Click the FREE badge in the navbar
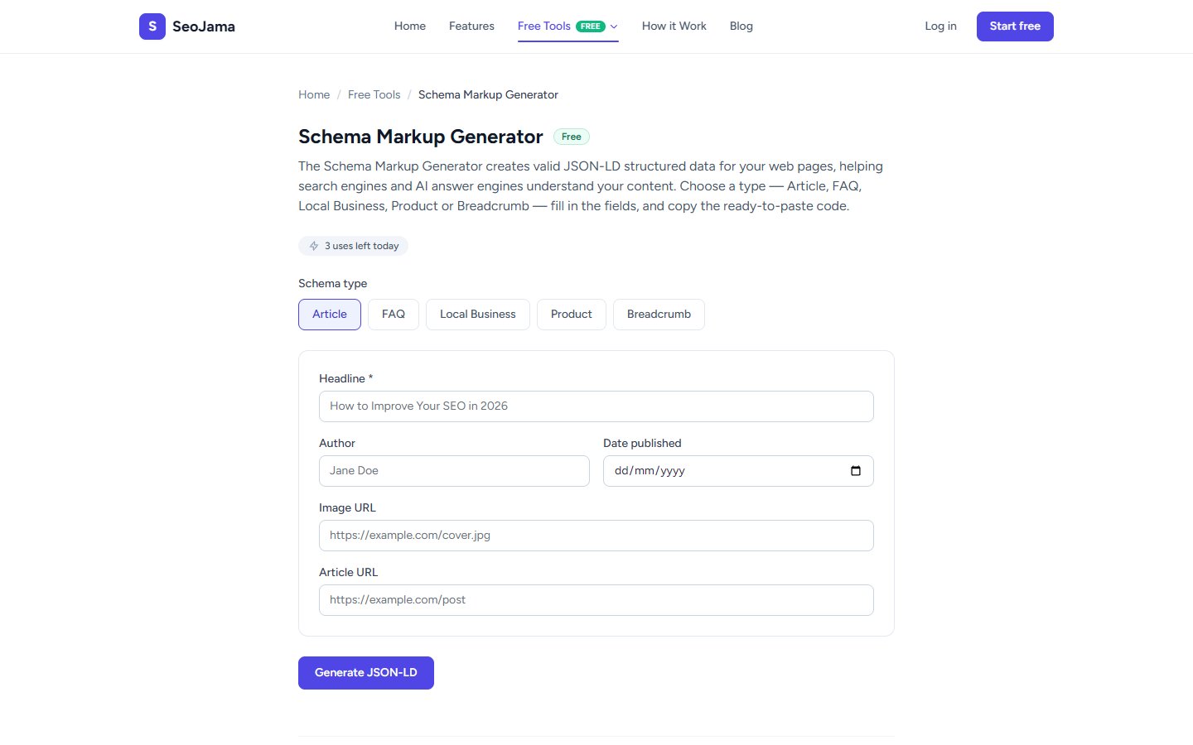1193x745 pixels. coord(591,26)
